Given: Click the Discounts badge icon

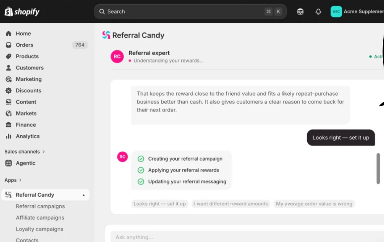Looking at the screenshot, I should (x=9, y=91).
